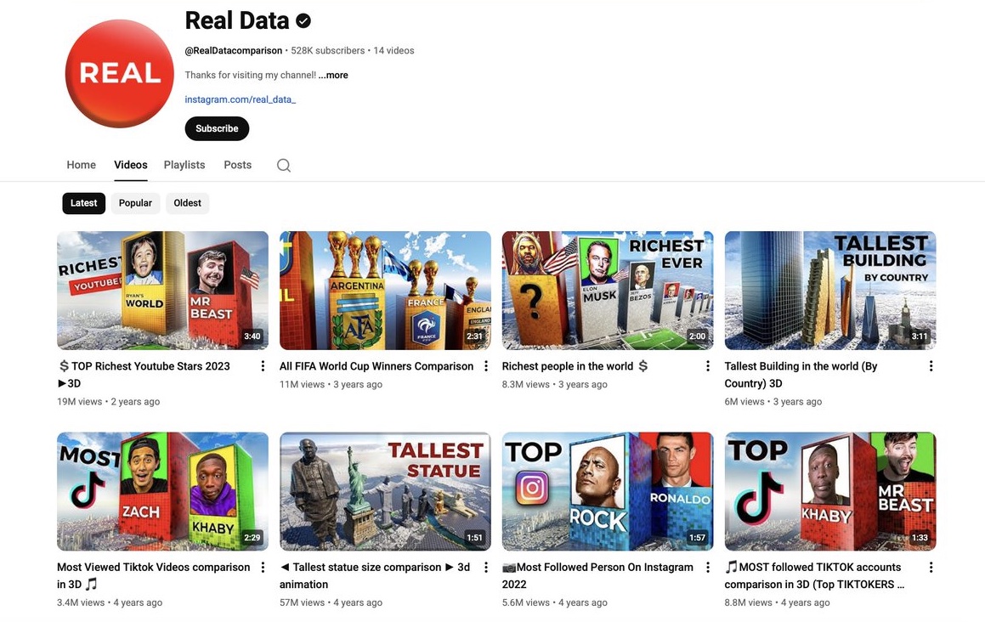
Task: Click the 19M views • 2 years ago text
Action: coord(108,401)
